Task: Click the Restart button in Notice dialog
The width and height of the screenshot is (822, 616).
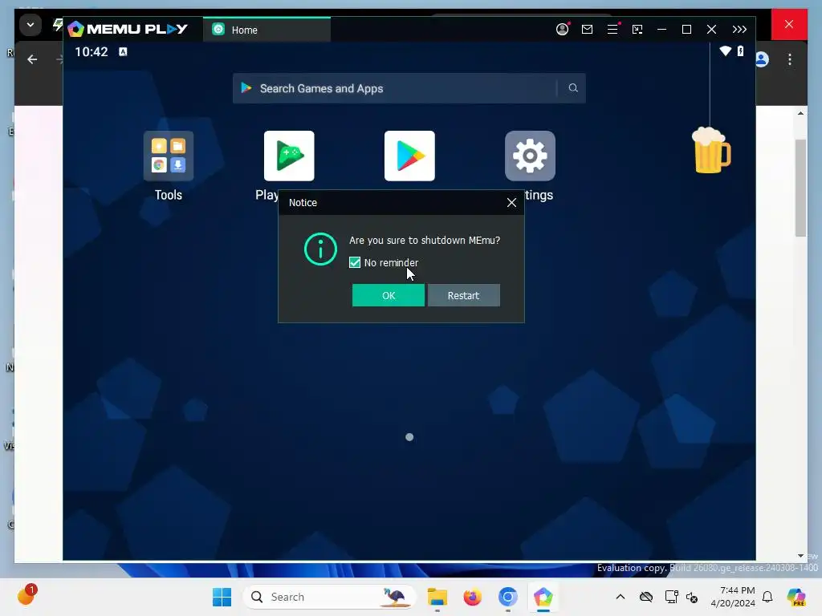Action: (463, 295)
